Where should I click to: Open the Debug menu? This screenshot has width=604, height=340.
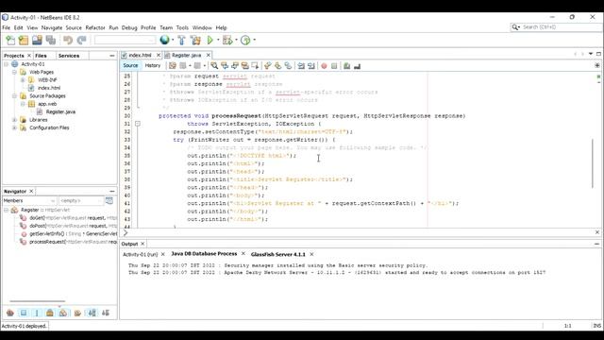tap(129, 27)
